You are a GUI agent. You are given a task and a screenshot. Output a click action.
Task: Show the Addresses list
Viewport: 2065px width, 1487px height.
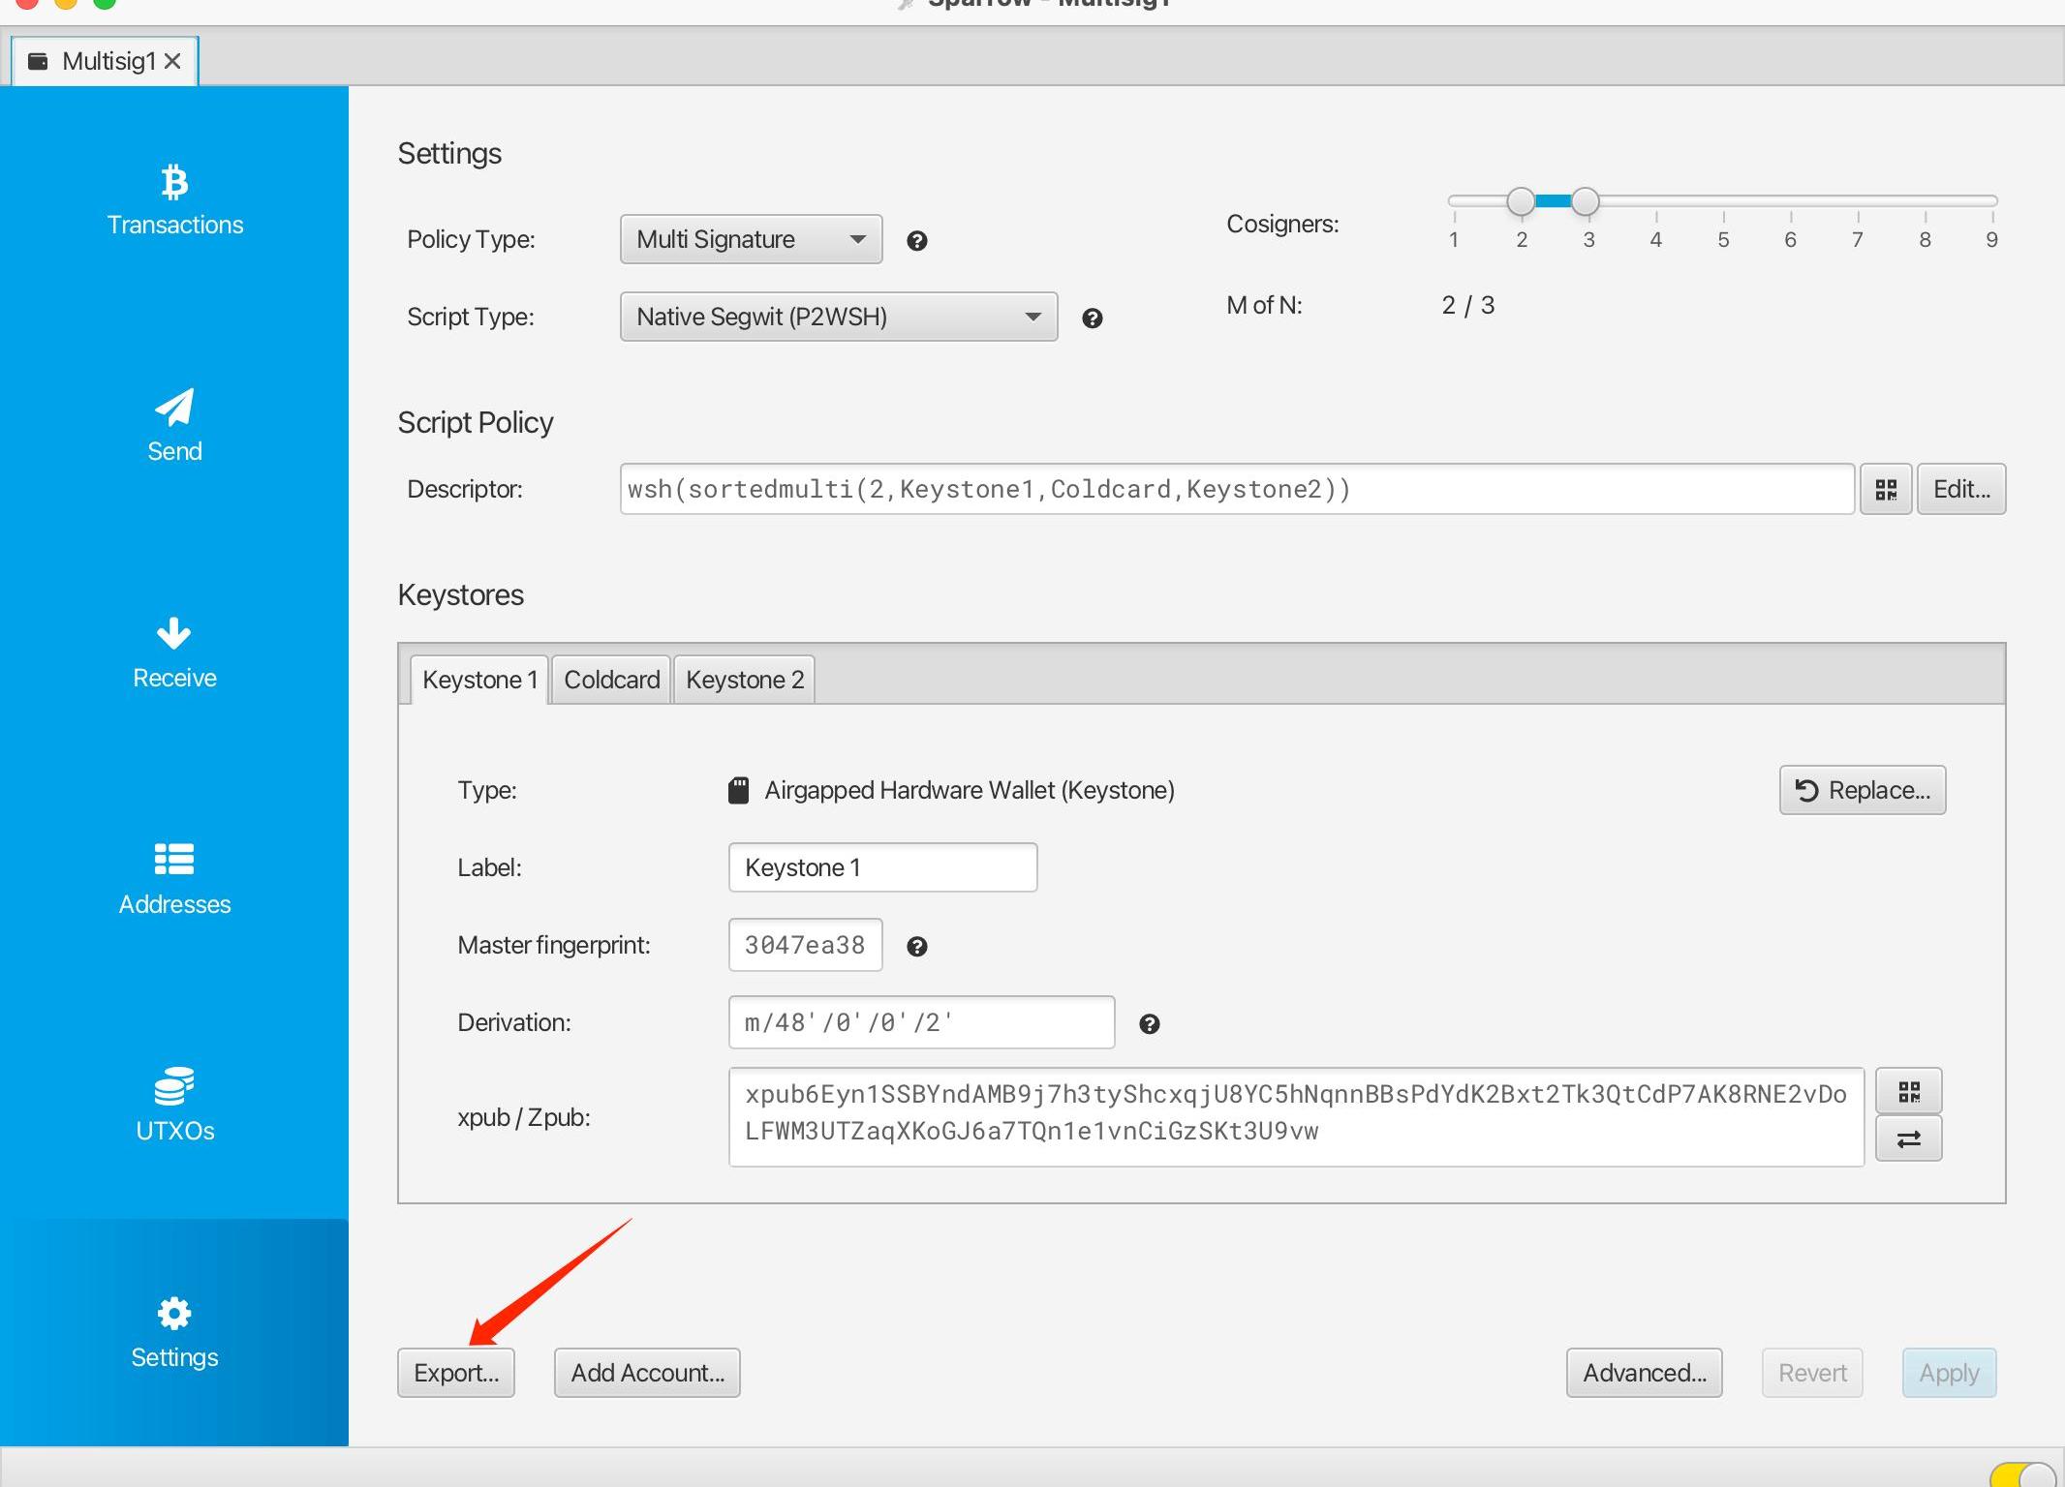click(x=174, y=880)
